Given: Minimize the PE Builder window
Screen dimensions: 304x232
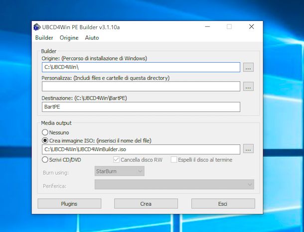Looking at the screenshot, I should point(207,26).
